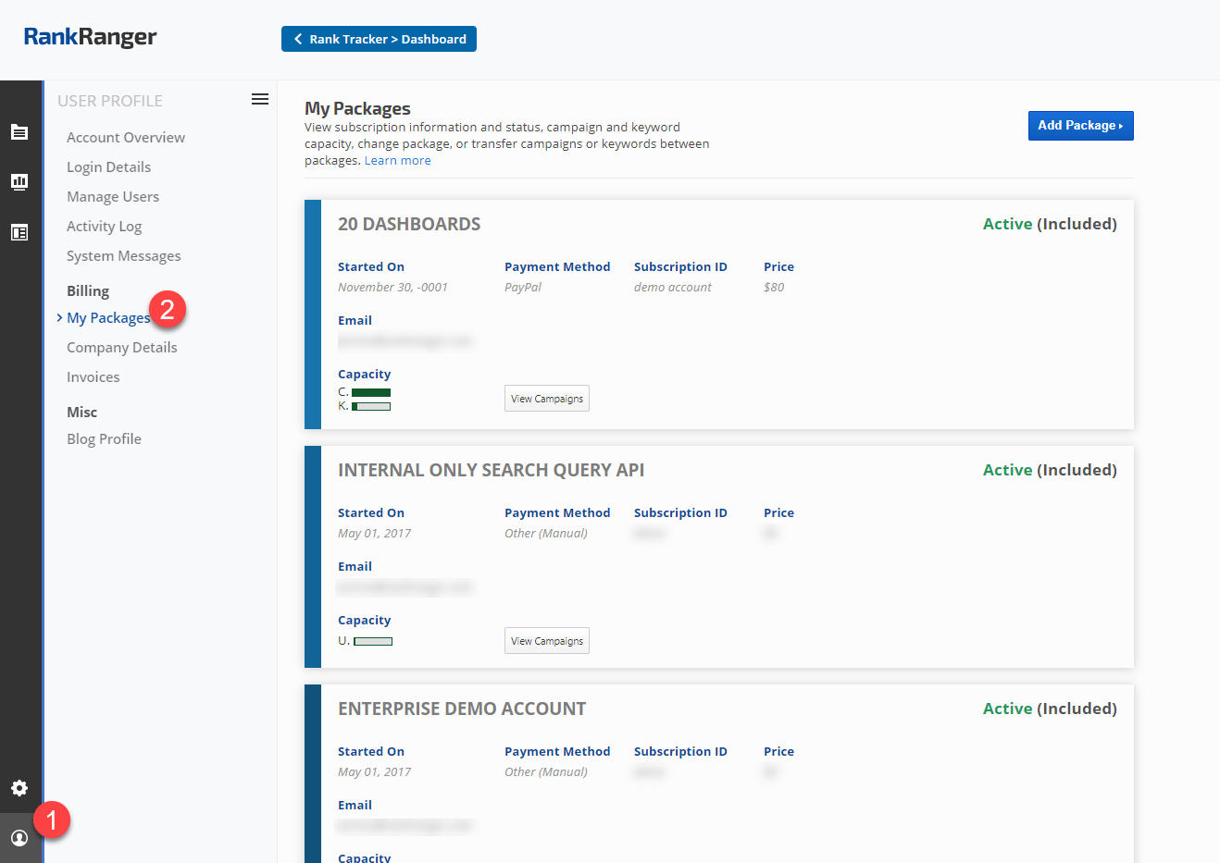This screenshot has height=863, width=1220.
Task: Select Account Overview in sidebar
Action: (x=126, y=138)
